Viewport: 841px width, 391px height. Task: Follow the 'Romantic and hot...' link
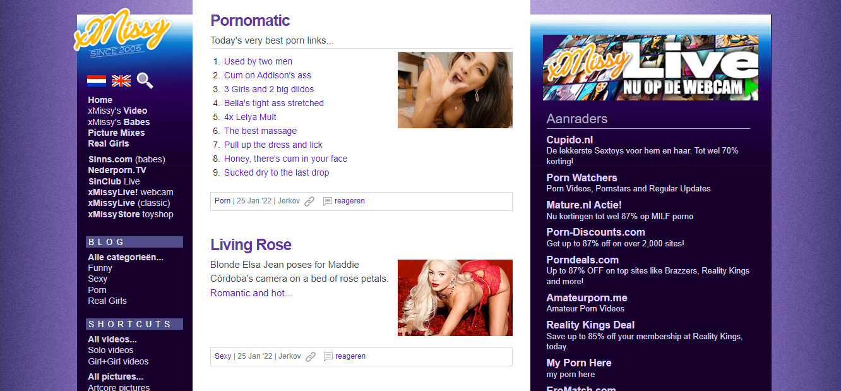click(251, 293)
